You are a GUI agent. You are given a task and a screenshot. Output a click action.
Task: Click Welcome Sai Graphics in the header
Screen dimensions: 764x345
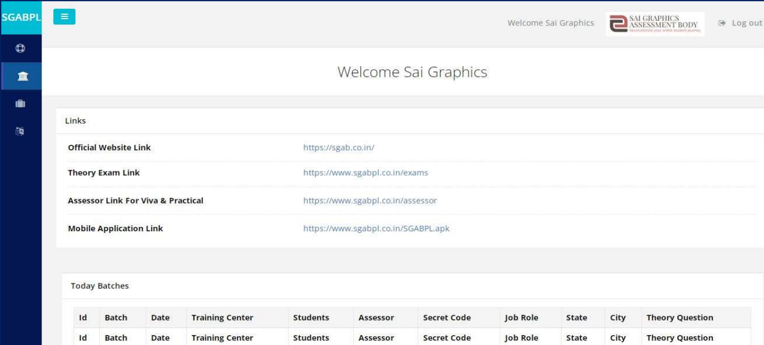(551, 23)
